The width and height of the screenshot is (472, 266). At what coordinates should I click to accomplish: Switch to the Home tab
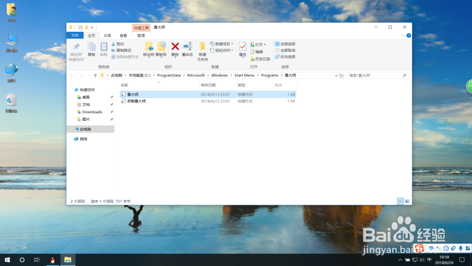click(91, 35)
